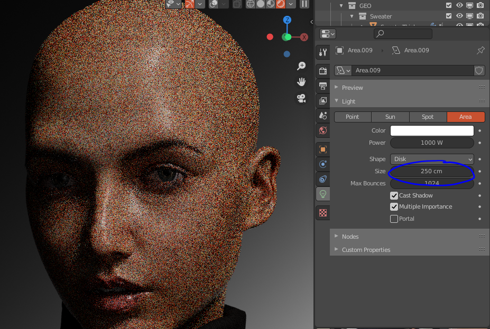Open the Output properties tab
The width and height of the screenshot is (490, 329).
(x=323, y=86)
